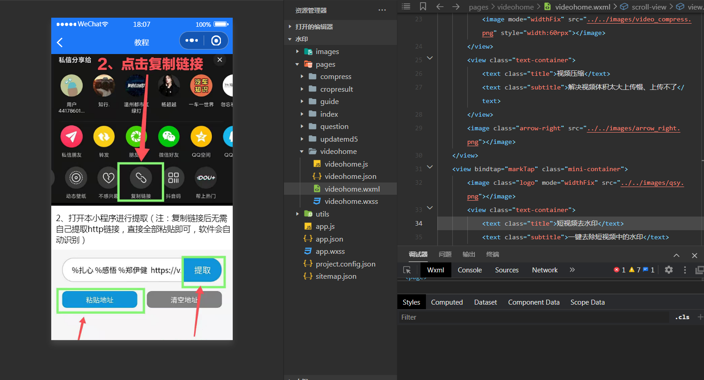Screen dimensions: 704x380
Task: Open the videohome.js file
Action: [346, 164]
